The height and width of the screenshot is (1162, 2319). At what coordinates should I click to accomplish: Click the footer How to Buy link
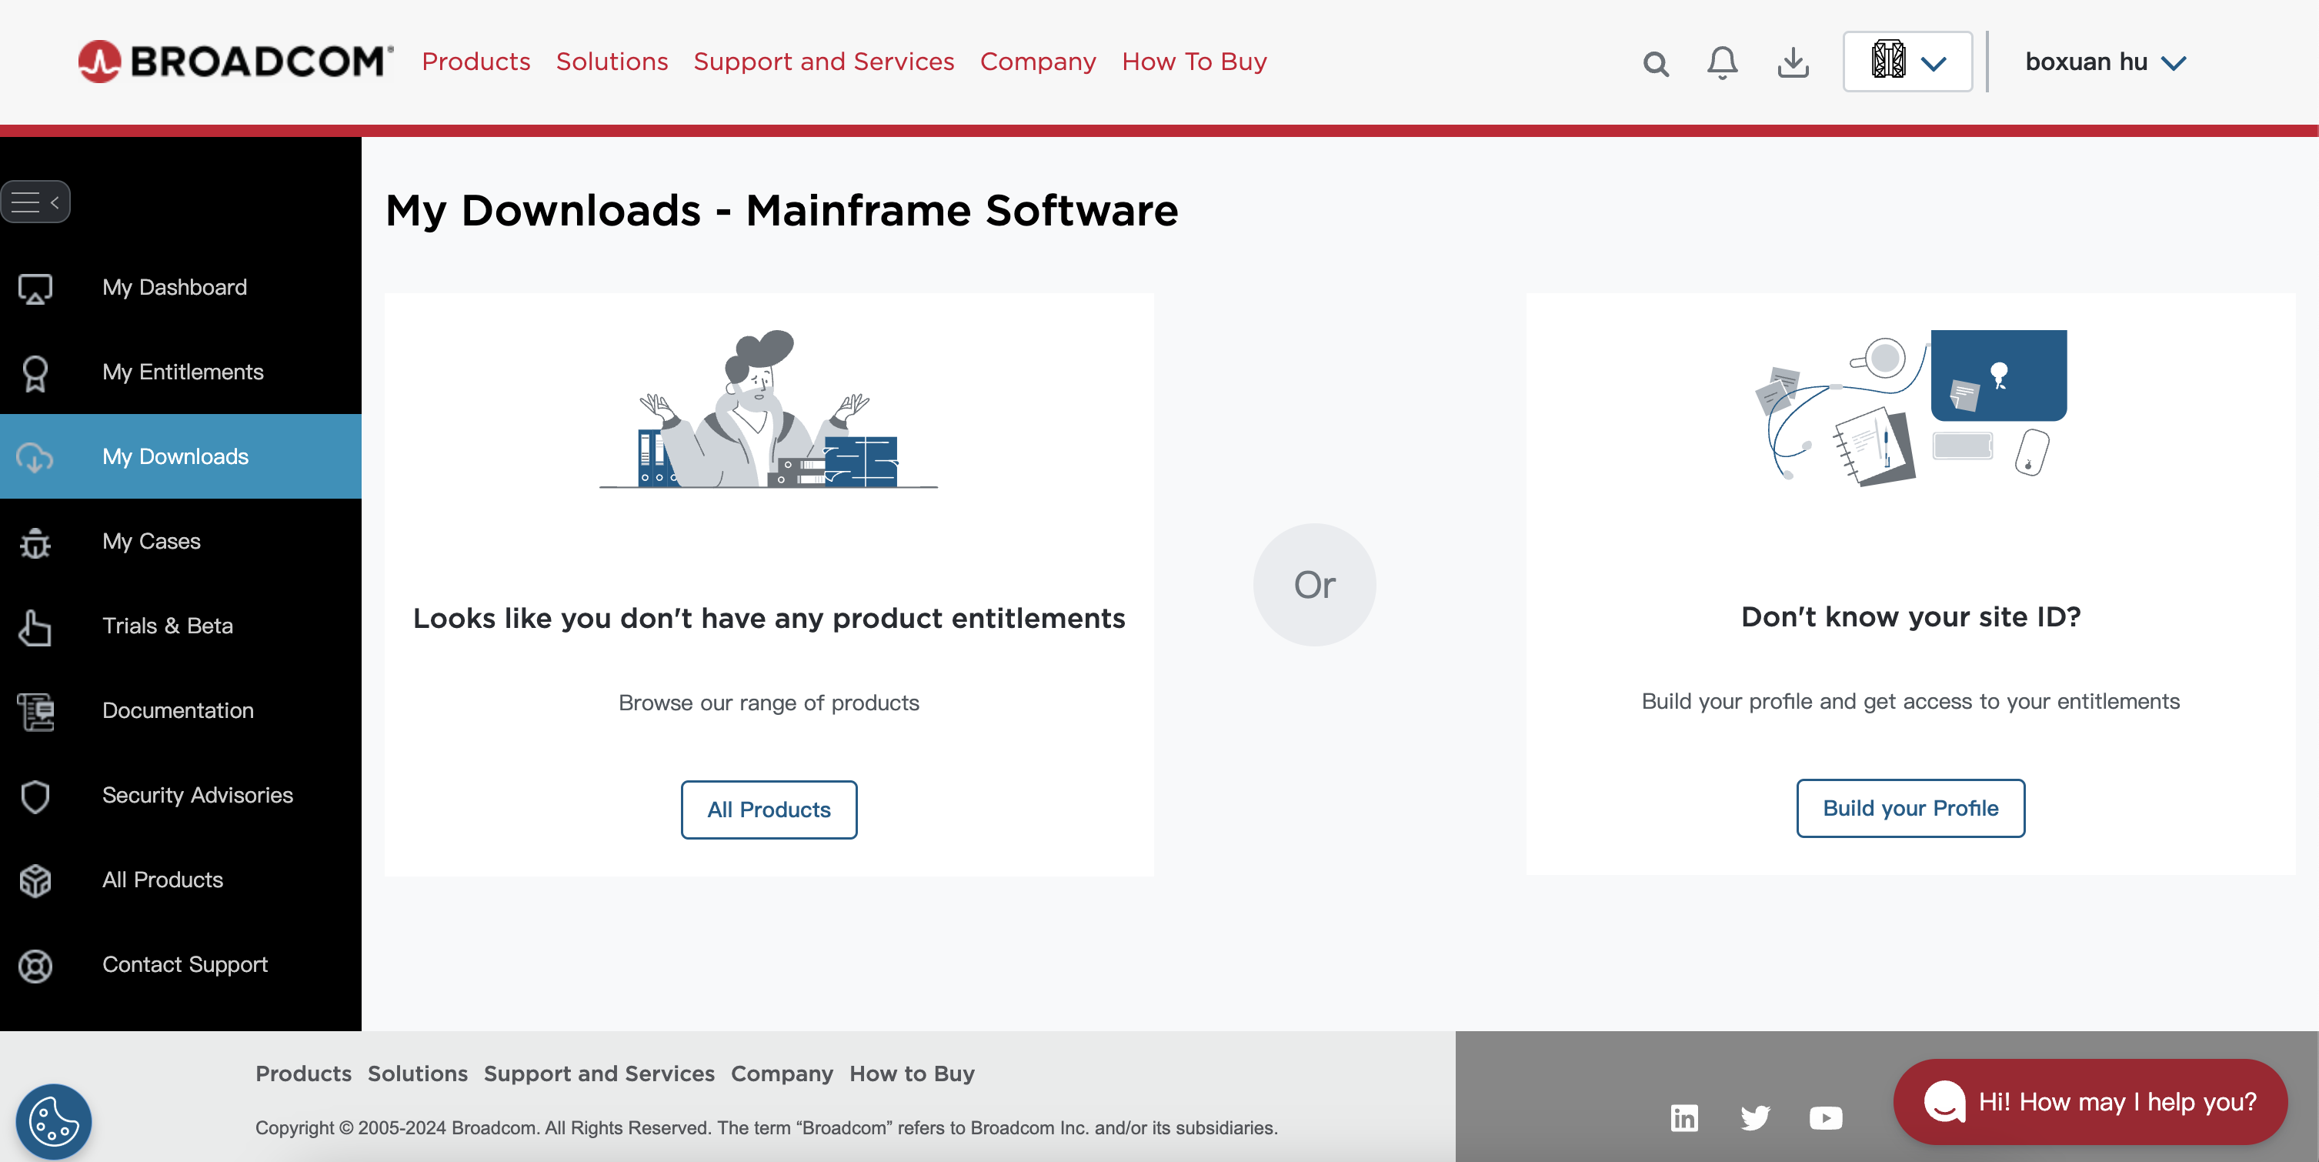coord(911,1073)
